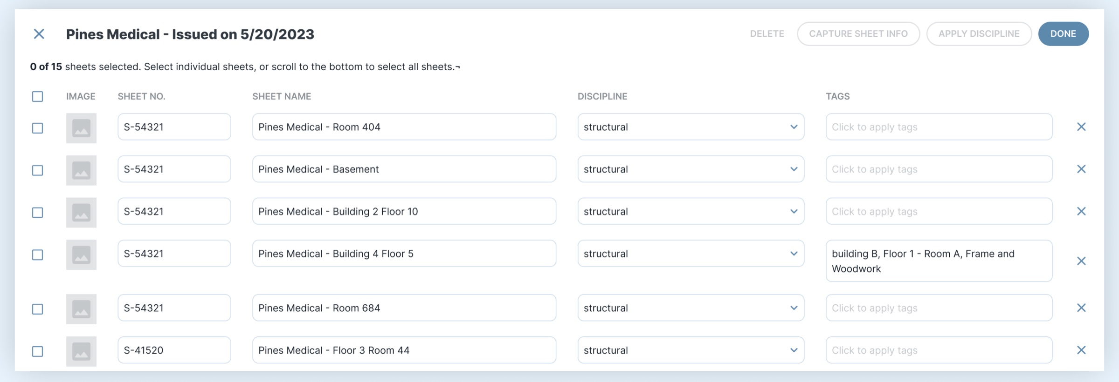Edit sheet name Pines Medical - Room 404
Screen dimensions: 1119x382
pos(404,127)
